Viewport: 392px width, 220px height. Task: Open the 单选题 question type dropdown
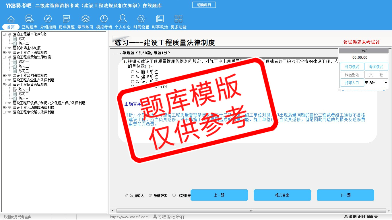pos(386,83)
